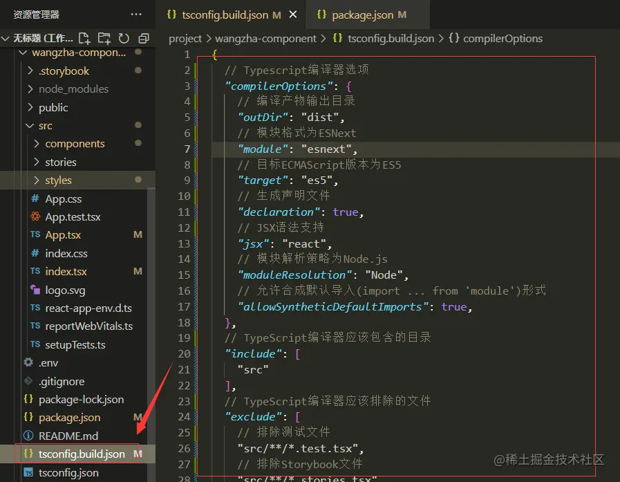Click the "src/**/*.test.tsx" string on line 26
The image size is (620, 482).
(x=298, y=449)
